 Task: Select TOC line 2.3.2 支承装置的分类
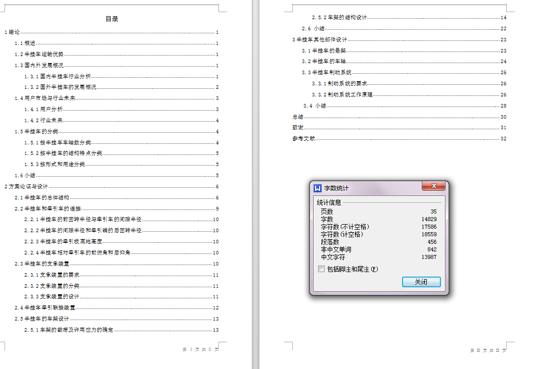click(x=121, y=286)
